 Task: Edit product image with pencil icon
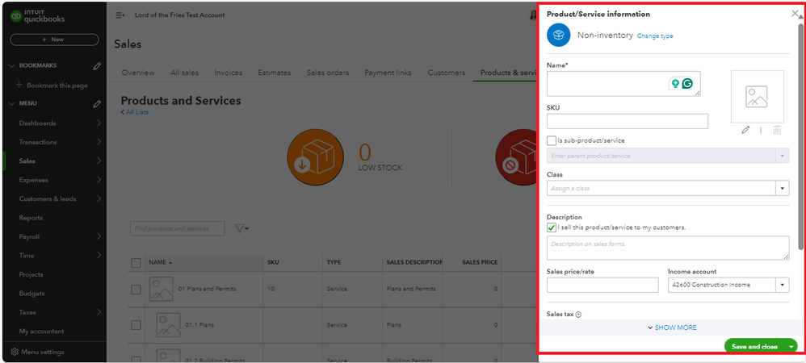(x=745, y=131)
